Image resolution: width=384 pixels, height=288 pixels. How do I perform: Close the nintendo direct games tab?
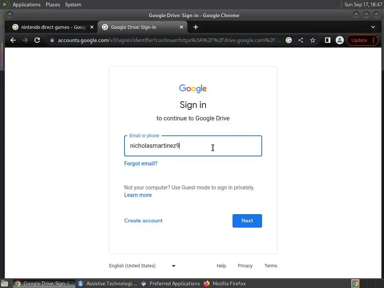[x=92, y=27]
